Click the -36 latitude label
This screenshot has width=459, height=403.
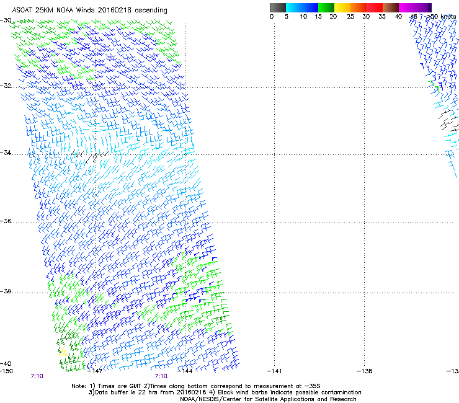tap(6, 221)
